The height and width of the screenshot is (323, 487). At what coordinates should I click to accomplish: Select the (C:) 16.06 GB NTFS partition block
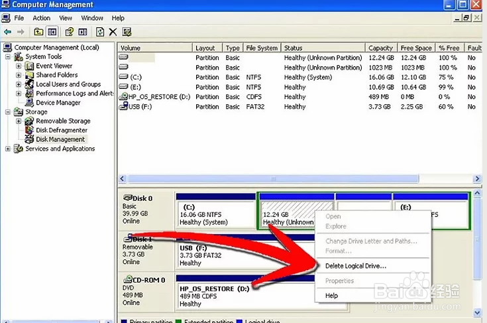click(216, 212)
